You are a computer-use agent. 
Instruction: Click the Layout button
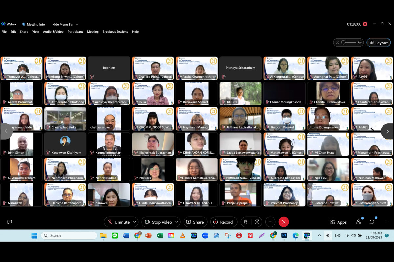379,43
